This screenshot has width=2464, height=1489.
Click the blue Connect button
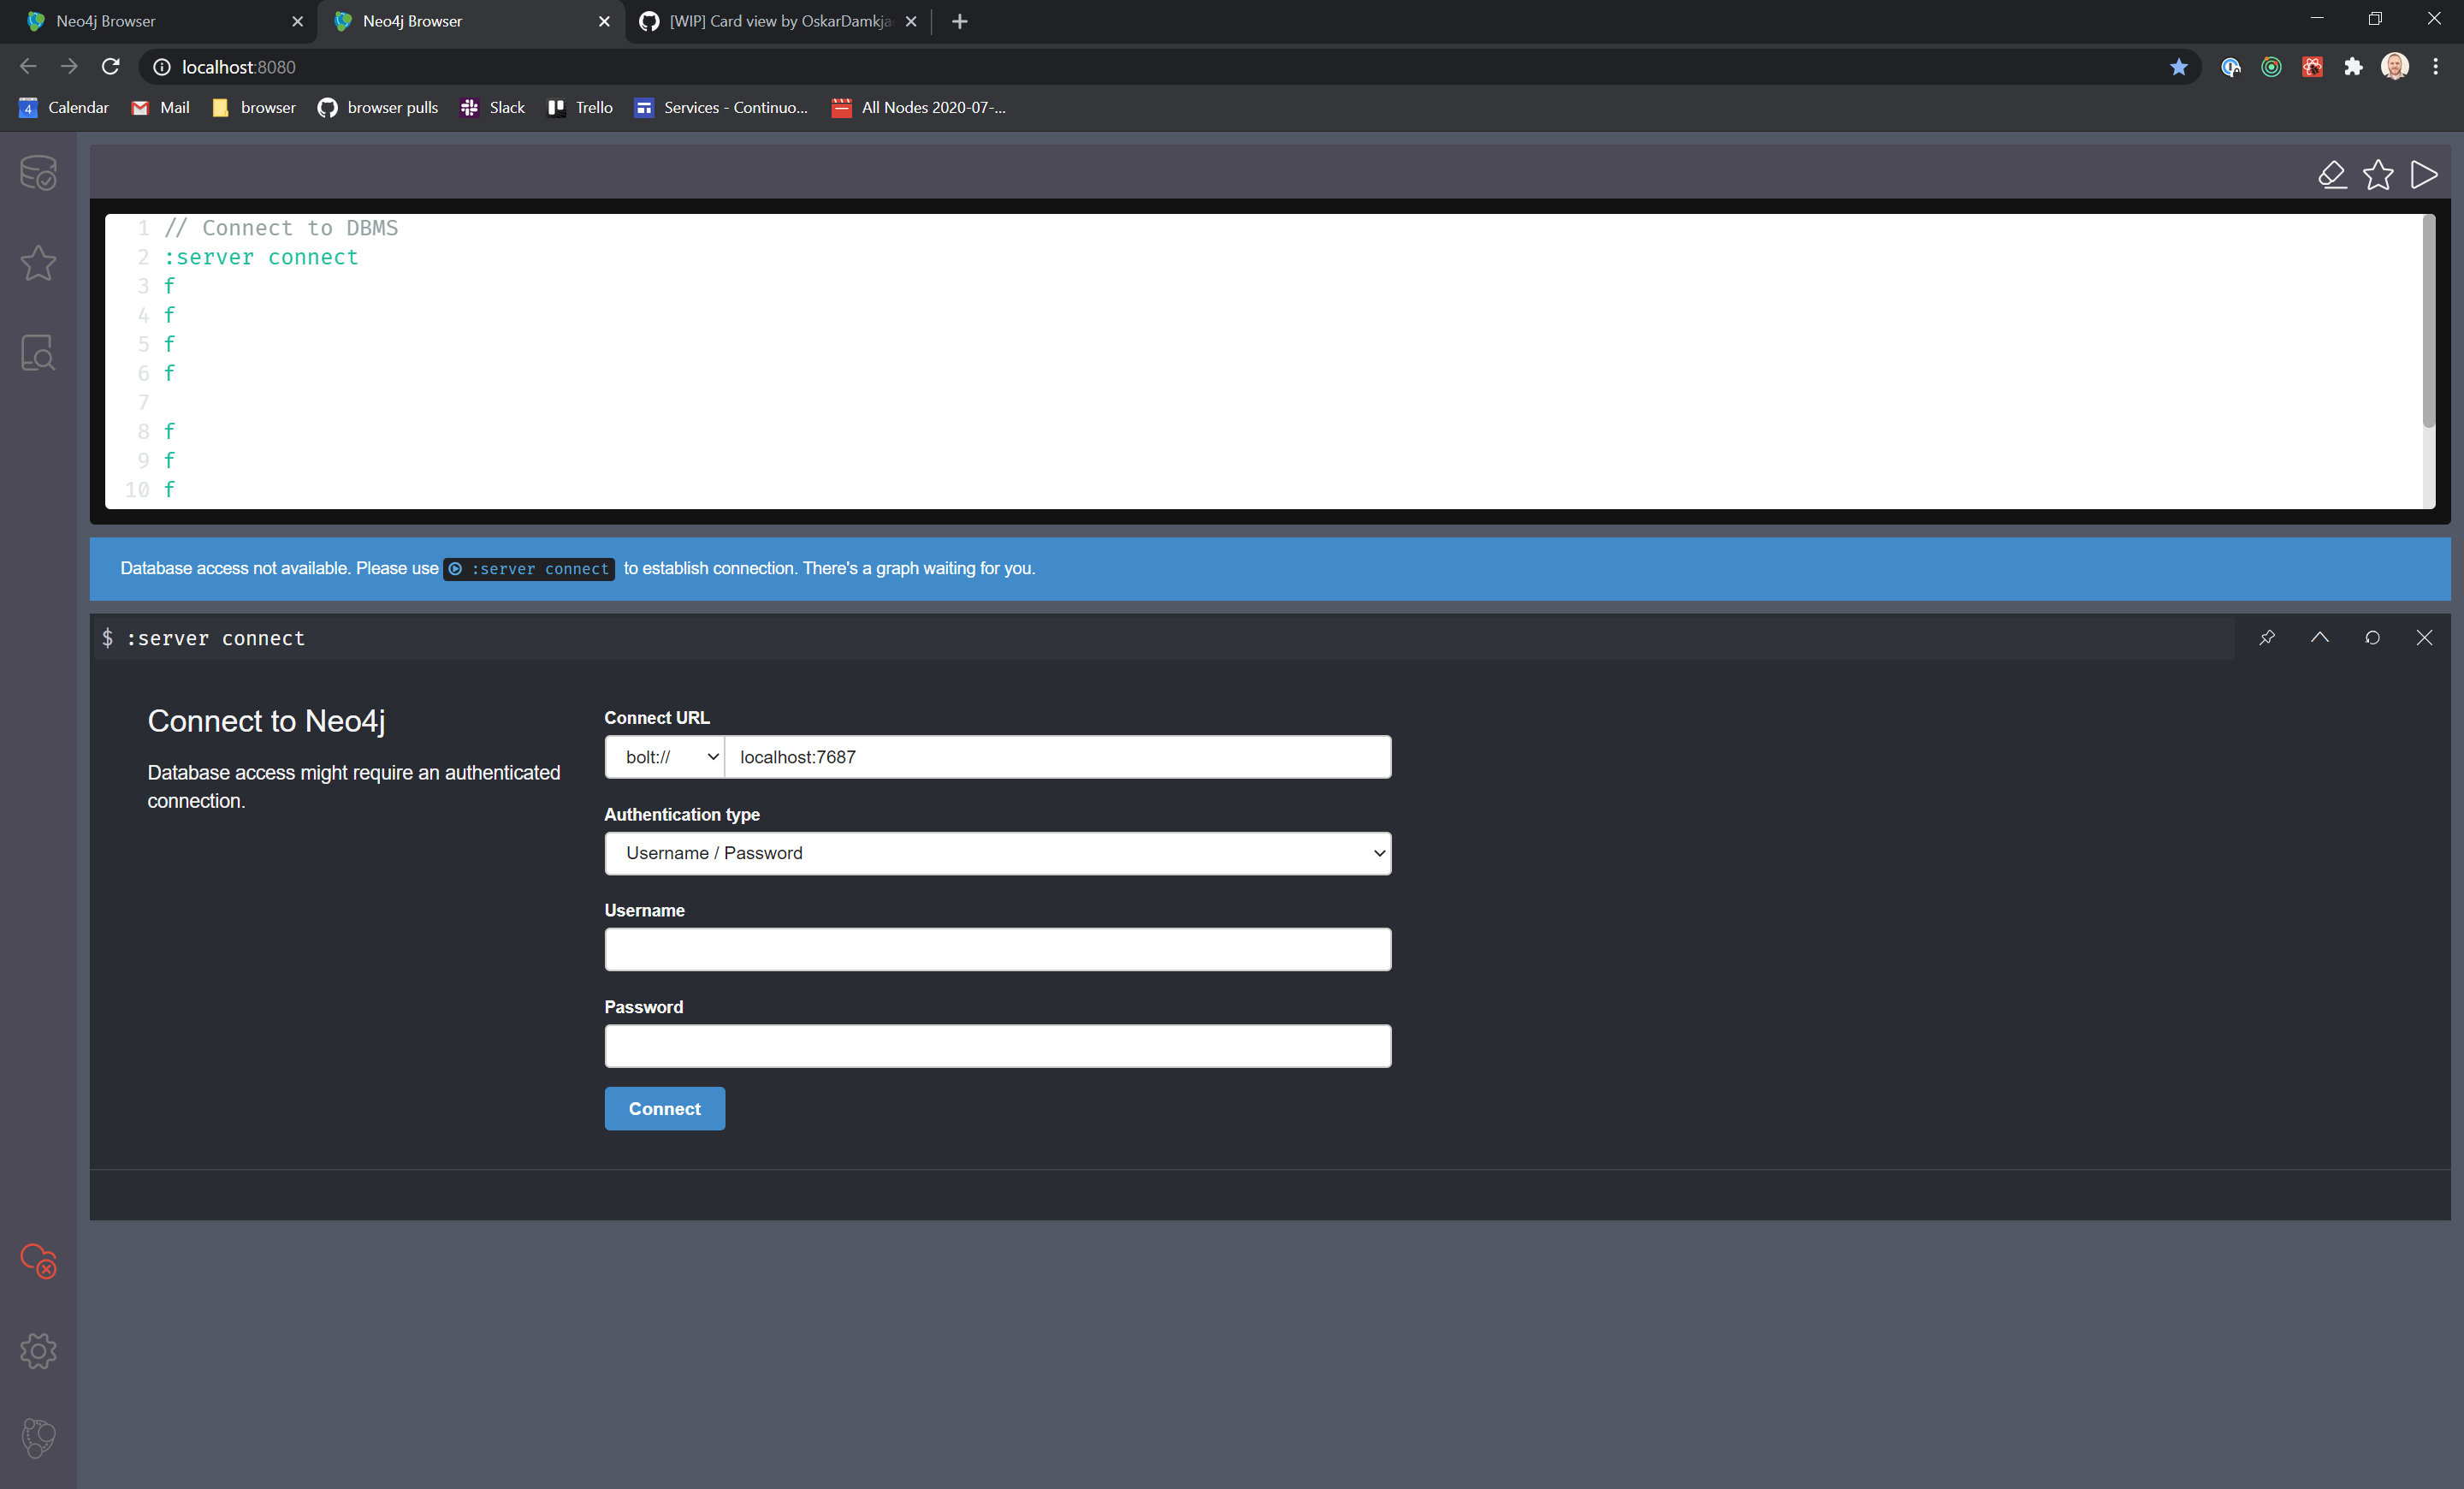(x=664, y=1108)
